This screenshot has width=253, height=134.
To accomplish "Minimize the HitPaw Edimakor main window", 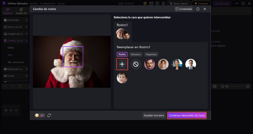I will tap(237, 3).
